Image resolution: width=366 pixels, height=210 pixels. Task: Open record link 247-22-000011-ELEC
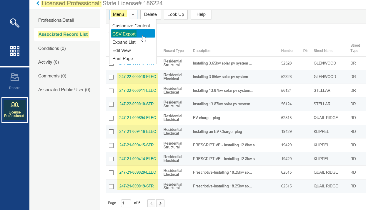(137, 91)
